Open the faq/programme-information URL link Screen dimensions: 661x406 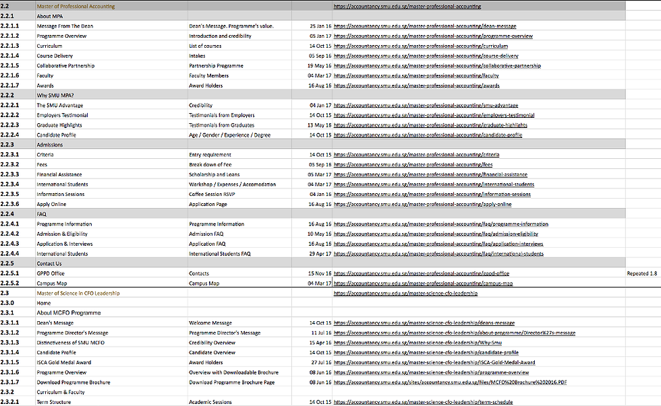(441, 224)
